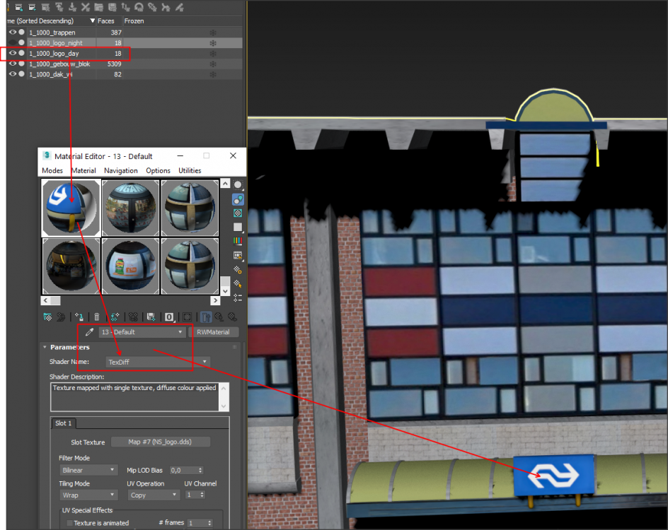The image size is (668, 530).
Task: Expand the Wrap tiling mode dropdown
Action: point(89,495)
